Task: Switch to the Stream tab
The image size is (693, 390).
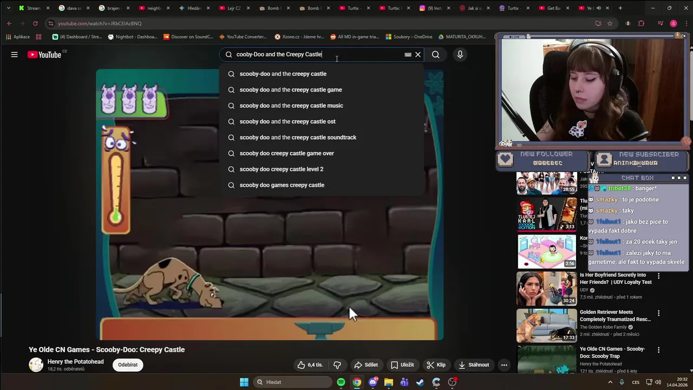Action: pos(35,8)
